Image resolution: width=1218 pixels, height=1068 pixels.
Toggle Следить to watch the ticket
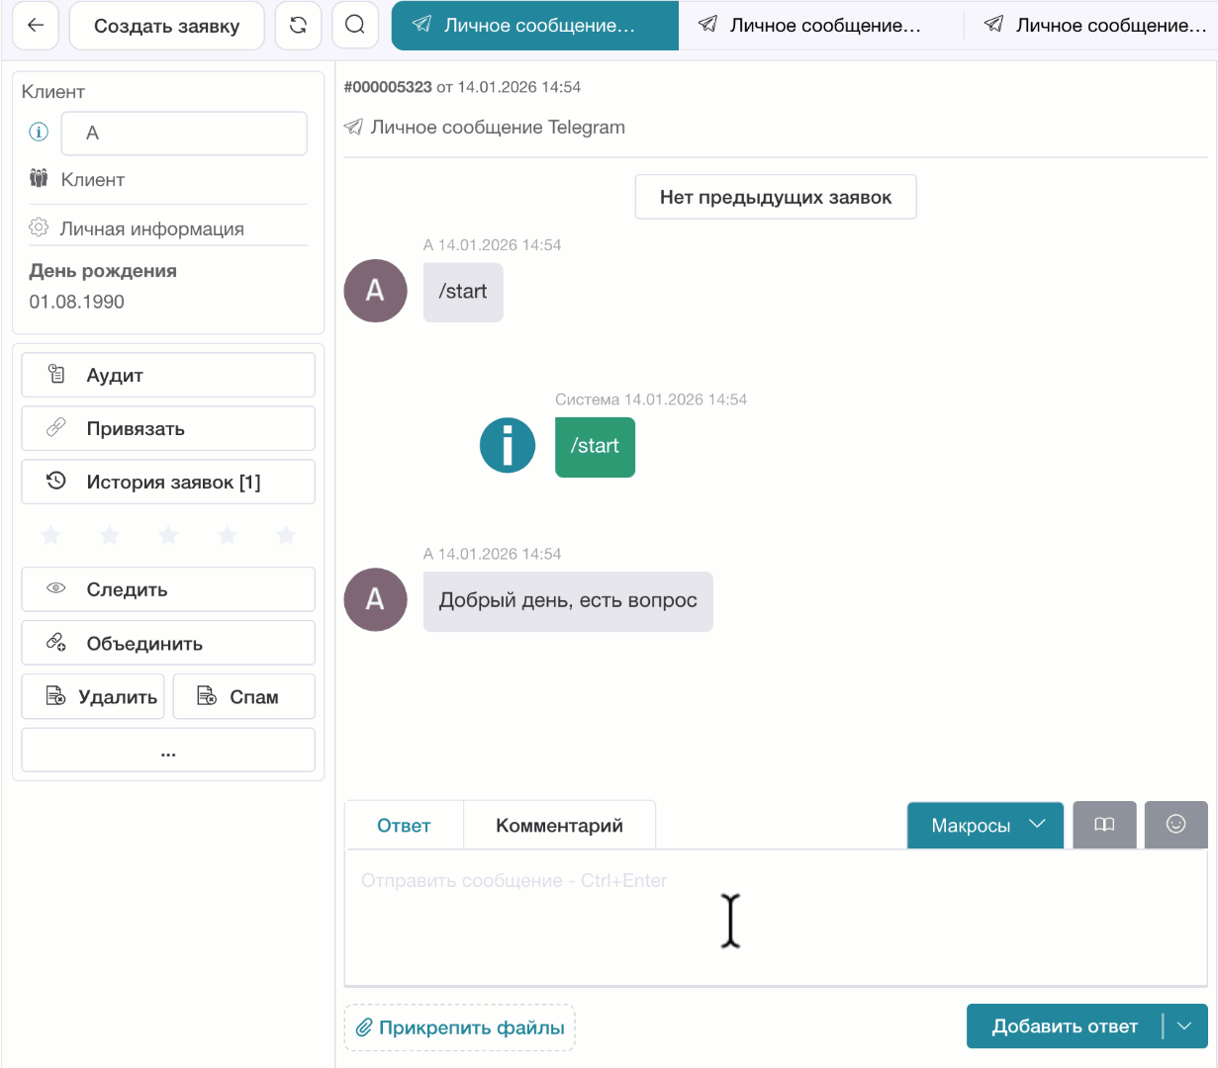168,589
